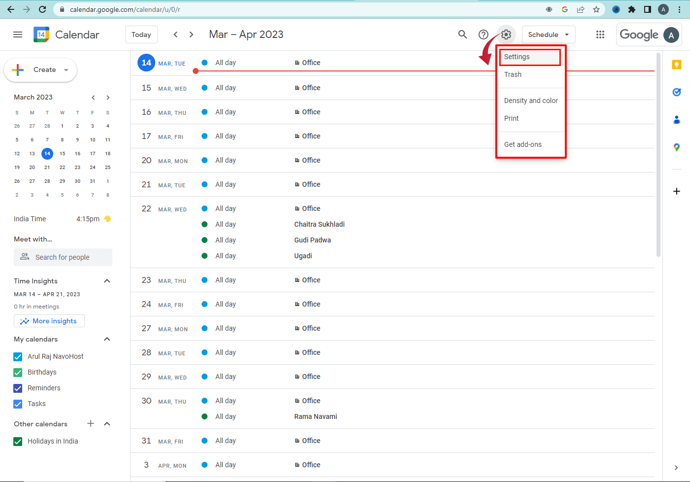Click the Google Keep icon in side panel

click(676, 64)
